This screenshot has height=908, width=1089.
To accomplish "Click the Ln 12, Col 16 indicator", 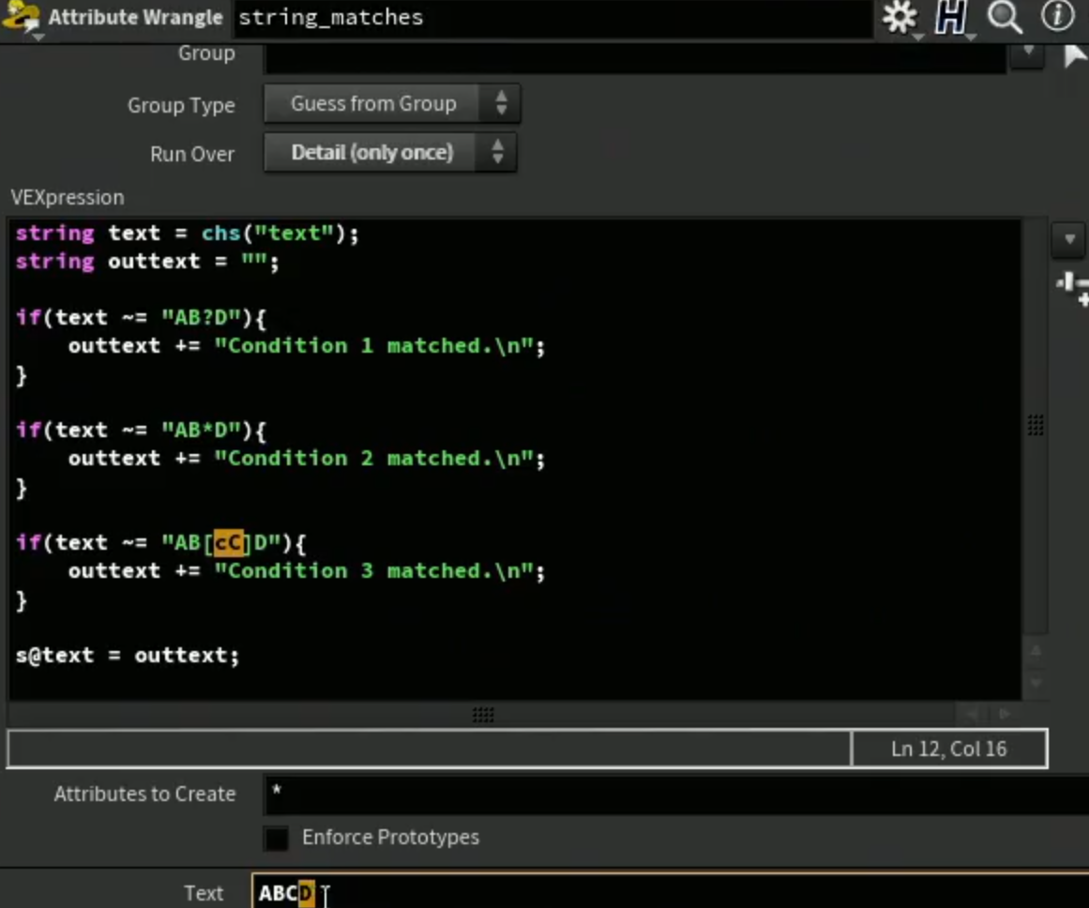I will tap(948, 749).
